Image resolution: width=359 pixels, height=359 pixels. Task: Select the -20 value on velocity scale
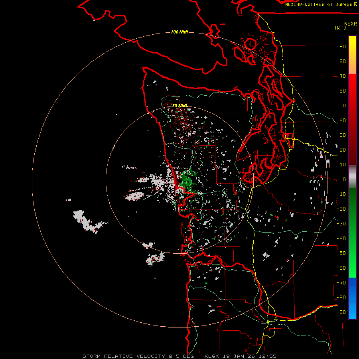(x=341, y=209)
